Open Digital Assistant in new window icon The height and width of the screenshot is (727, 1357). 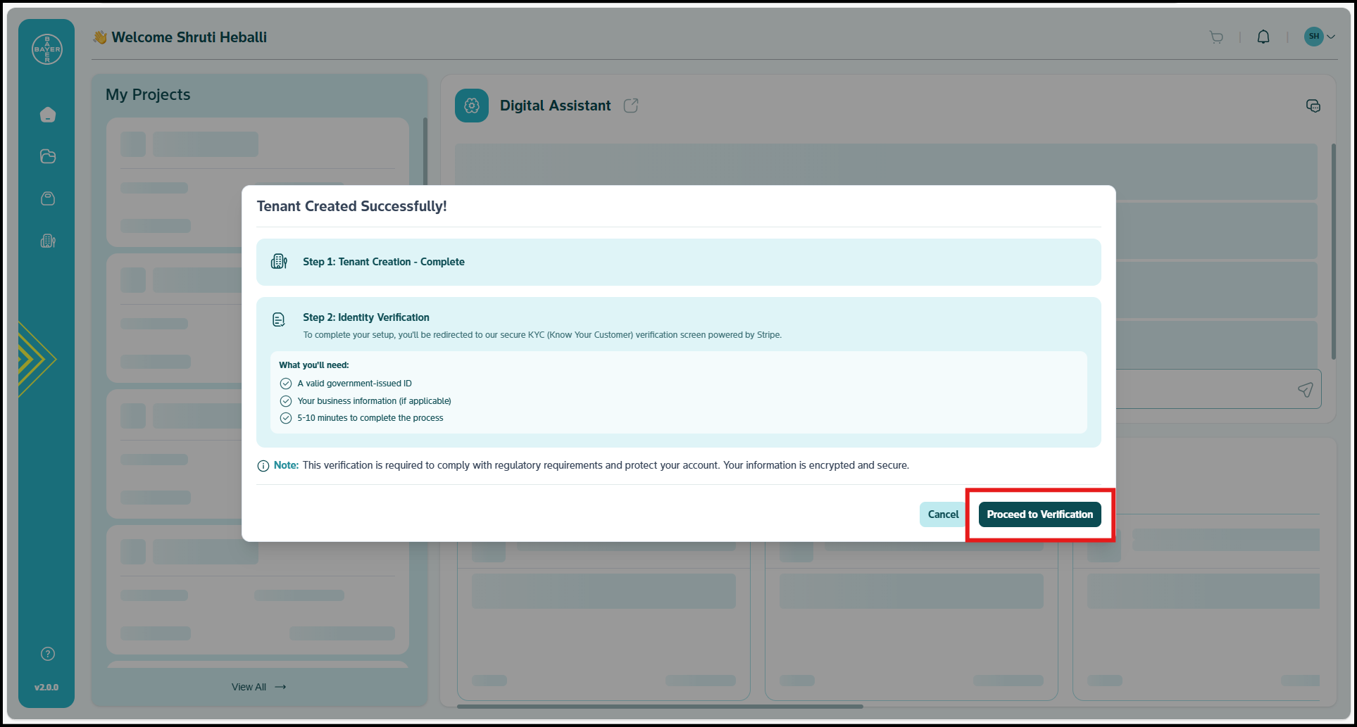631,106
